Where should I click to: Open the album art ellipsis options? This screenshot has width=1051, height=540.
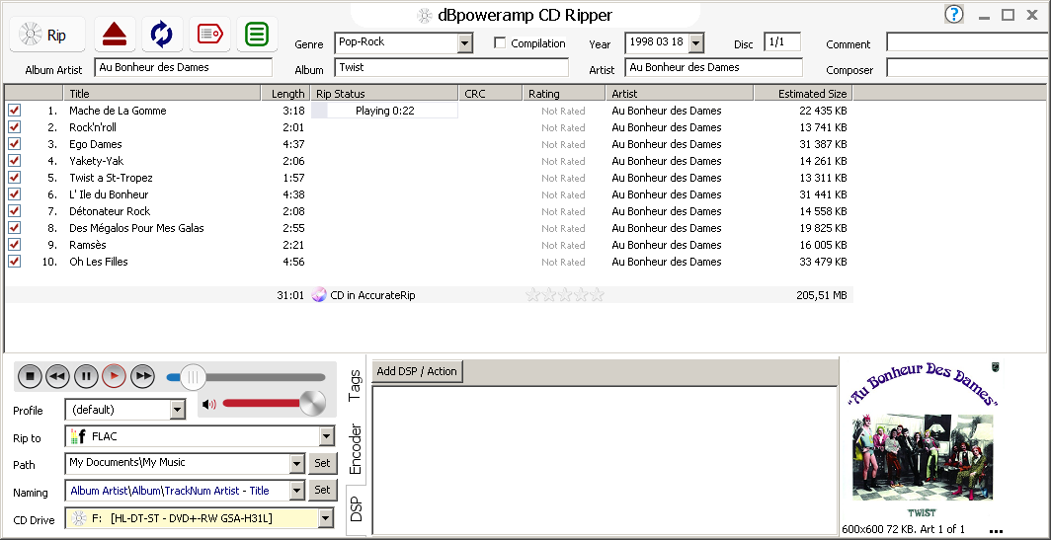tap(996, 531)
